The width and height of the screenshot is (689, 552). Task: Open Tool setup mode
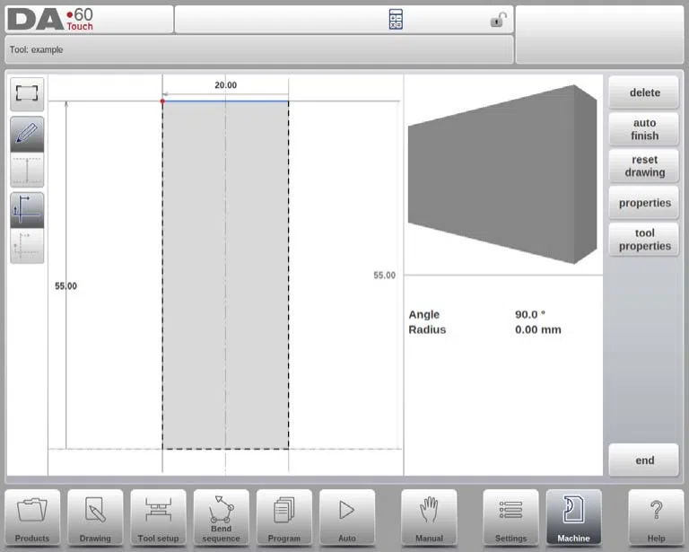(158, 518)
